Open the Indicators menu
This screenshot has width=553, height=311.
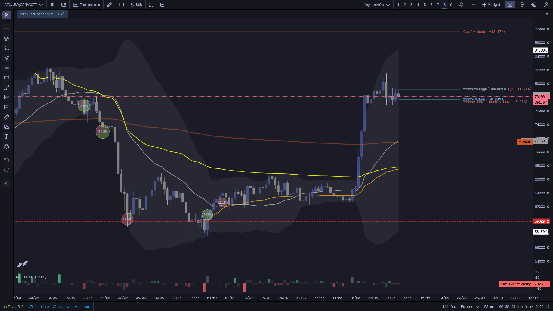[86, 5]
